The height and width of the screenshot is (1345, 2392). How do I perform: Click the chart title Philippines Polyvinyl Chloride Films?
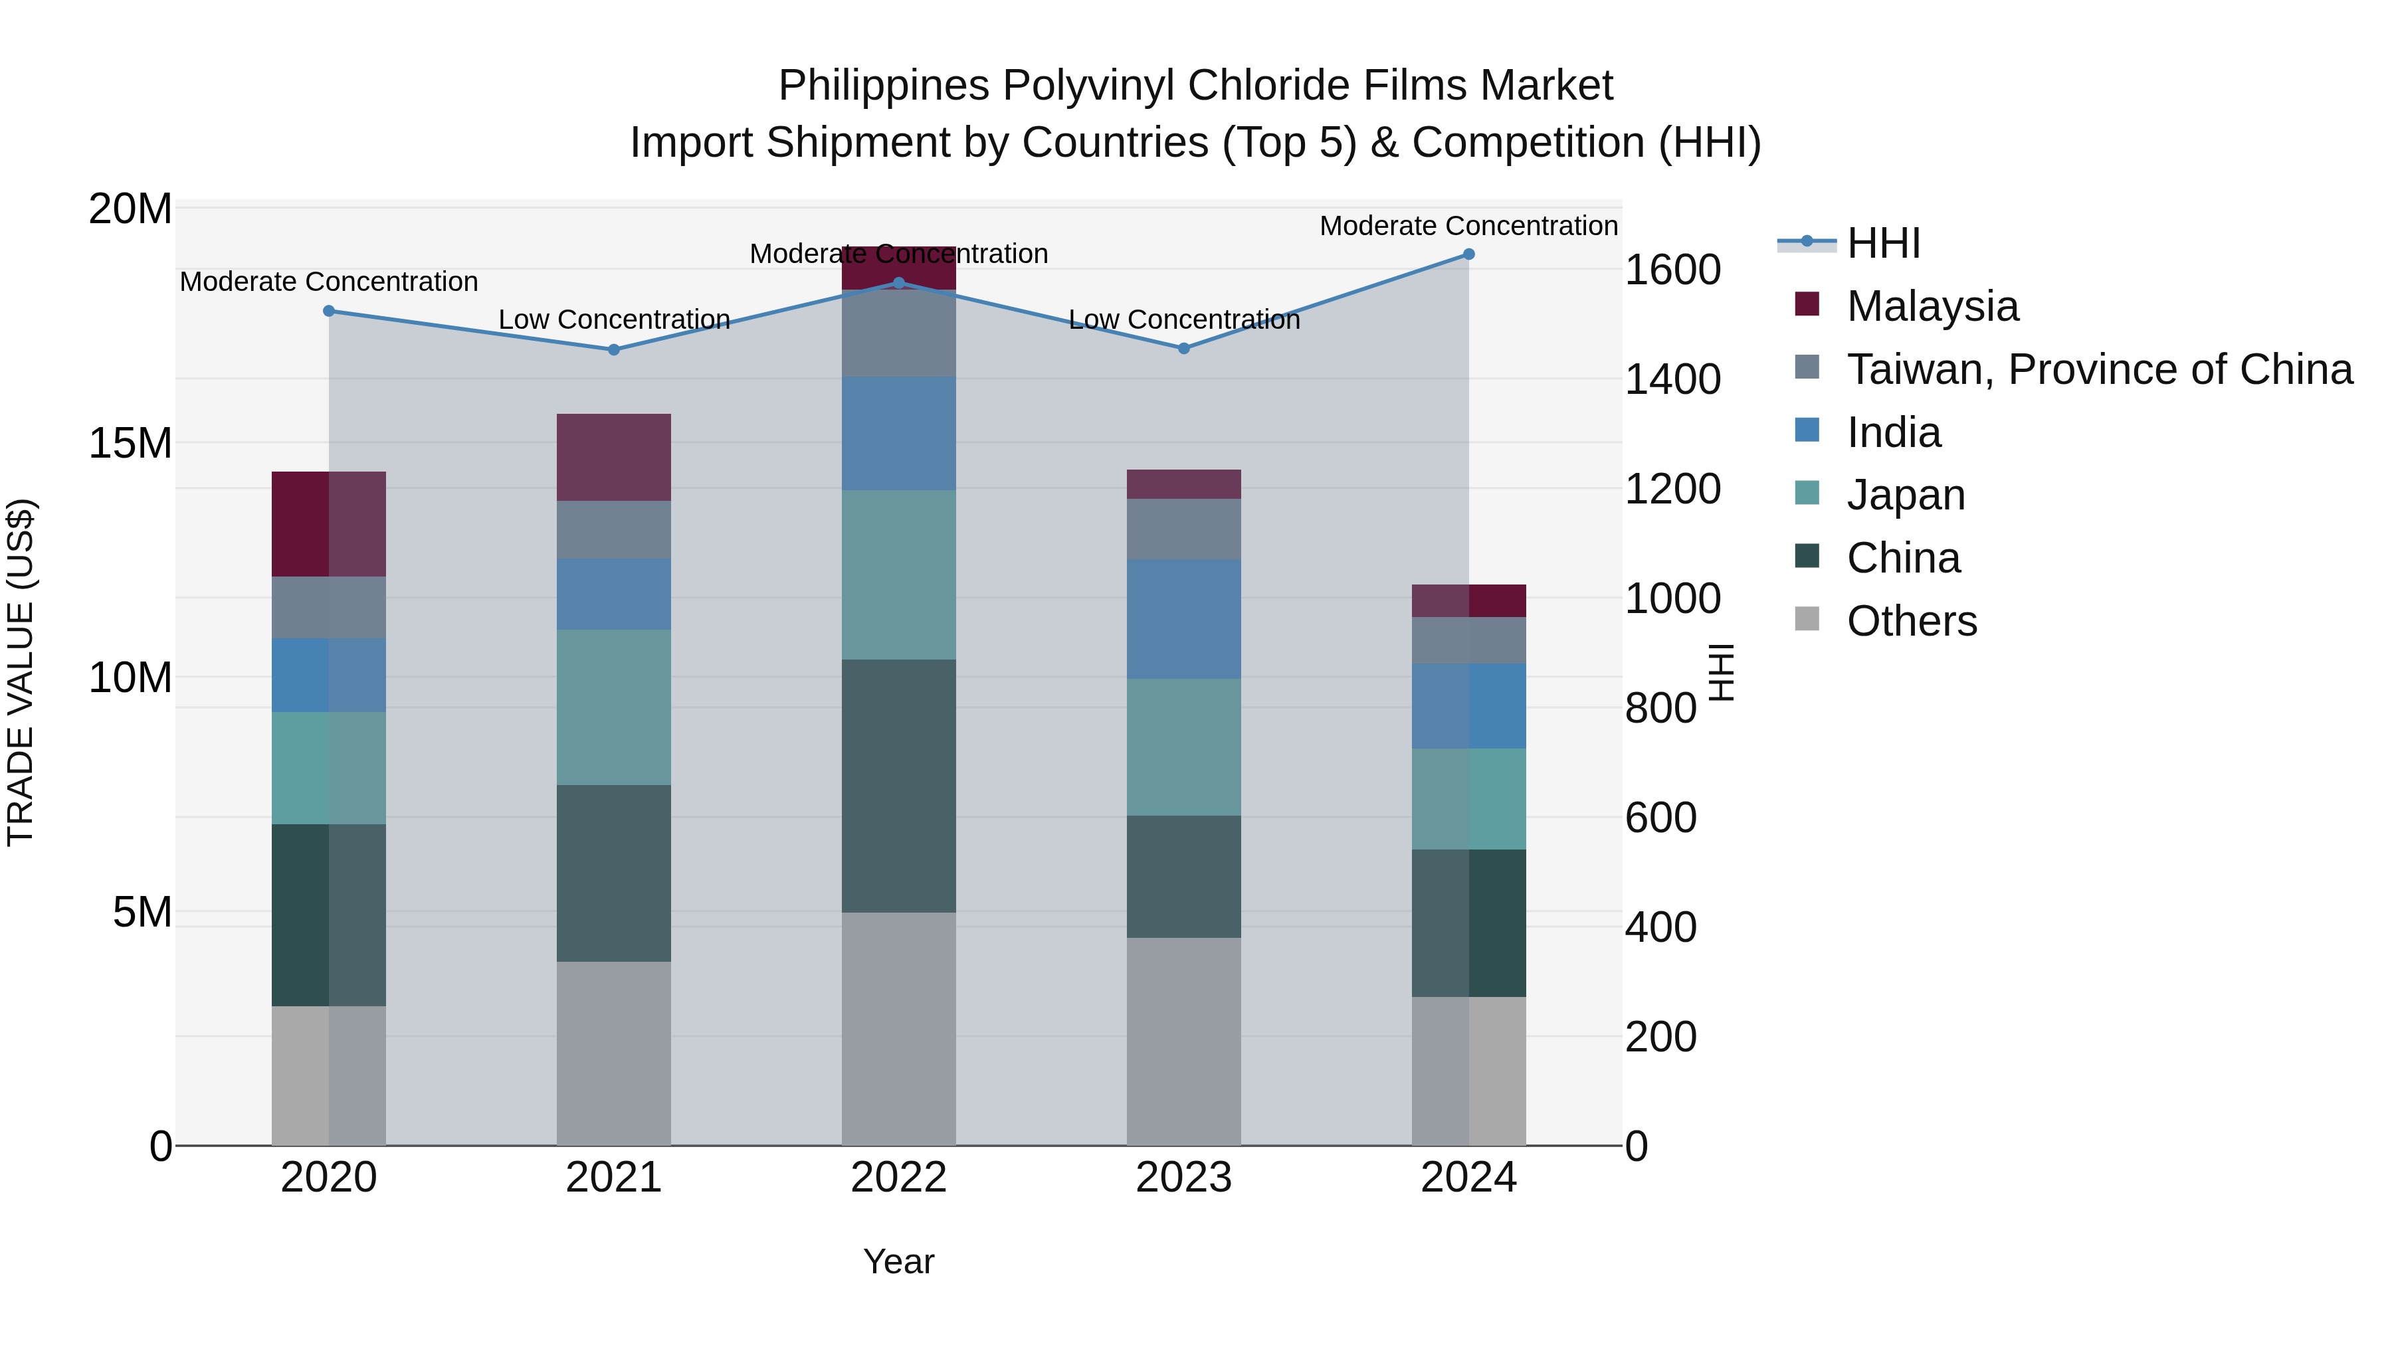pos(1196,86)
